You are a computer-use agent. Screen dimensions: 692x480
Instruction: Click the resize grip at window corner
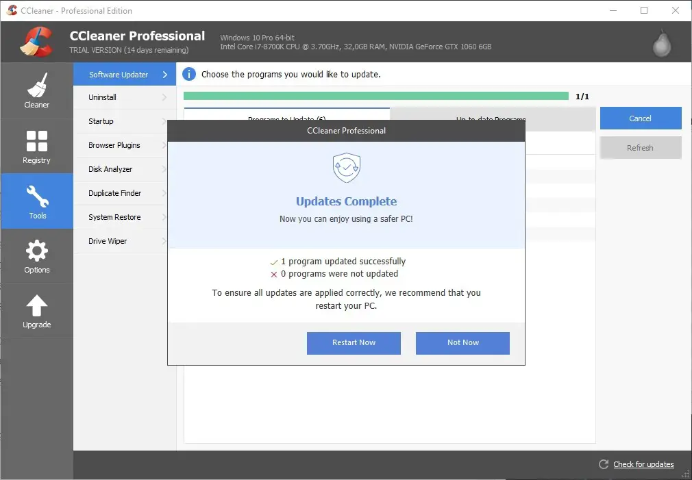tap(686, 475)
